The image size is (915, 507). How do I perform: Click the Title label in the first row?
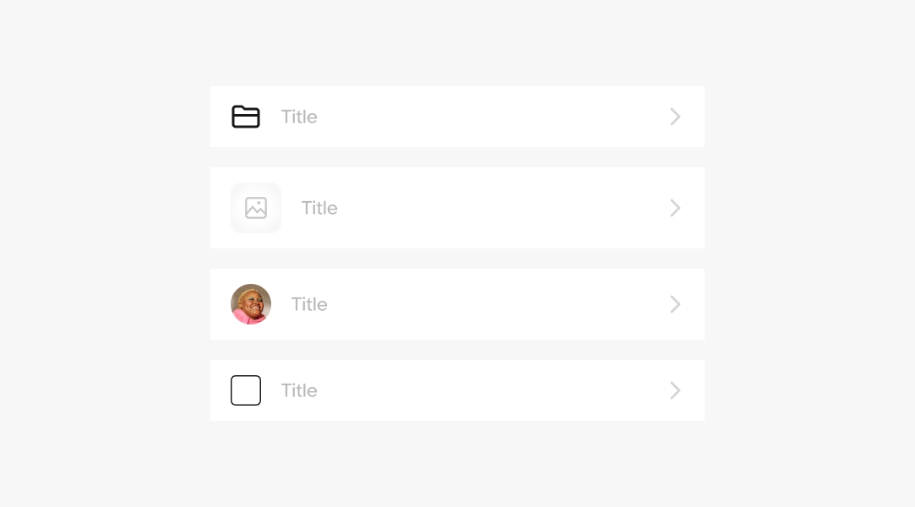[x=299, y=117]
